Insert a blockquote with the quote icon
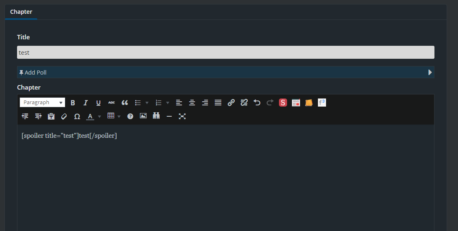This screenshot has width=458, height=231. tap(125, 103)
